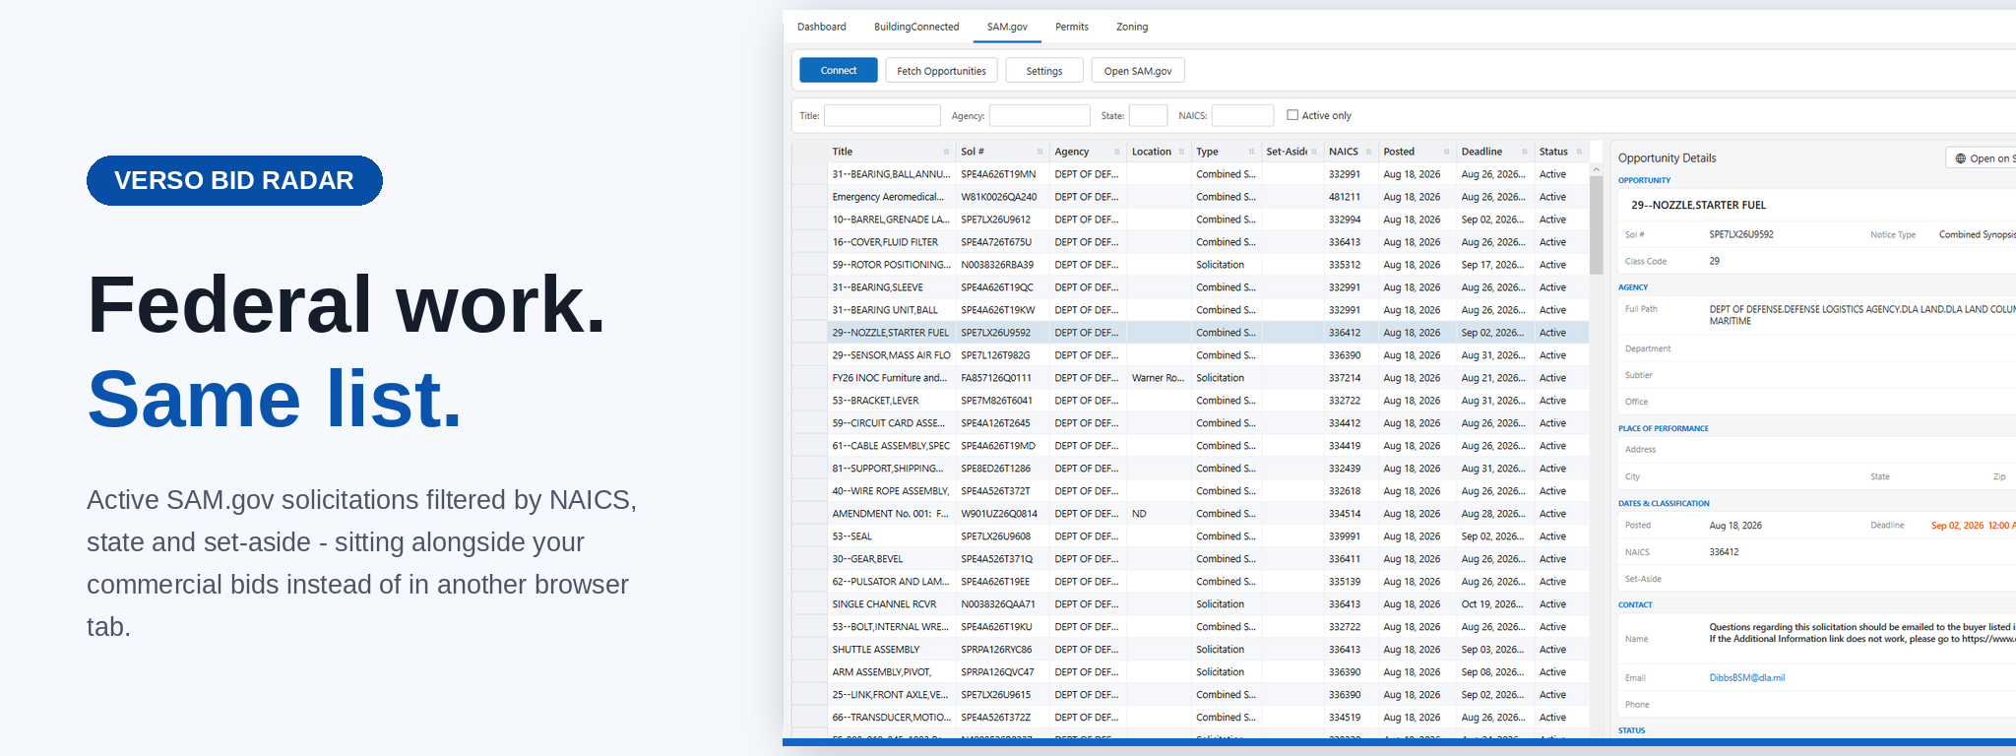Select the 29--SENSOR,MASS AIR FLO row title

click(x=892, y=355)
